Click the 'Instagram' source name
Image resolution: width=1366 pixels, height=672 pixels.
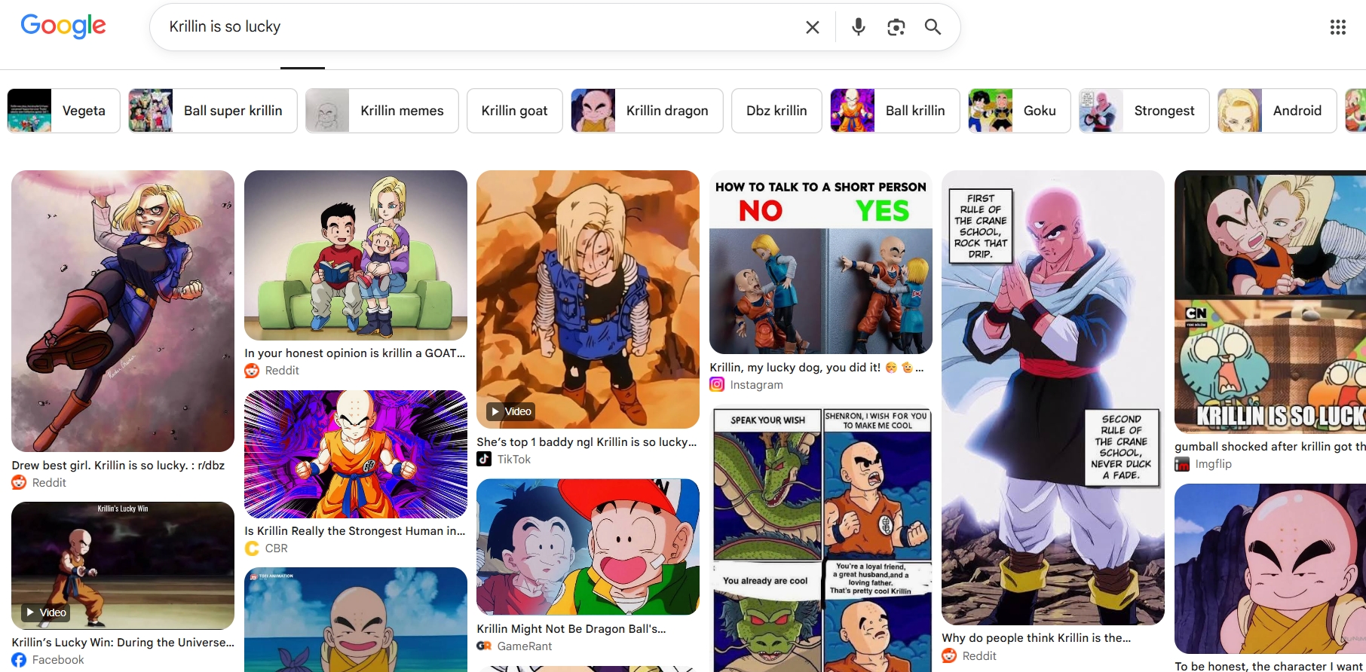click(x=757, y=385)
